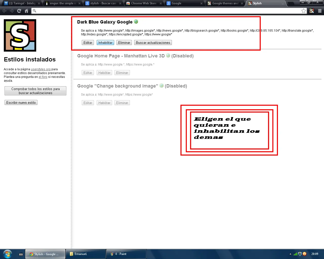This screenshot has width=324, height=259.
Task: Close the Stylish tab
Action: click(x=283, y=4)
